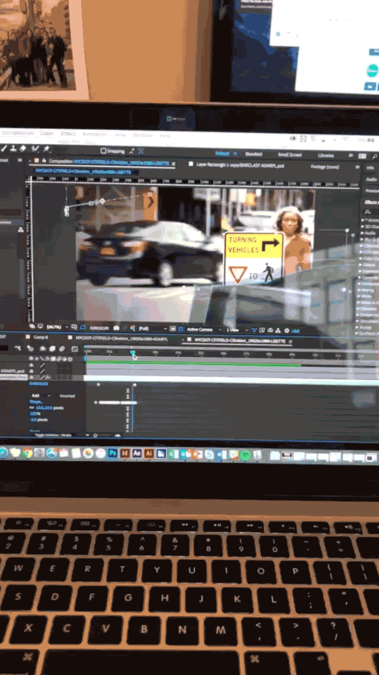The width and height of the screenshot is (379, 675).
Task: Open the Info panel
Action: pos(370,167)
